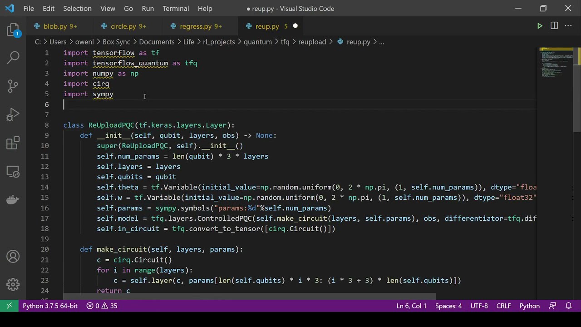
Task: Open the Accounts menu in the activity bar
Action: tap(13, 257)
